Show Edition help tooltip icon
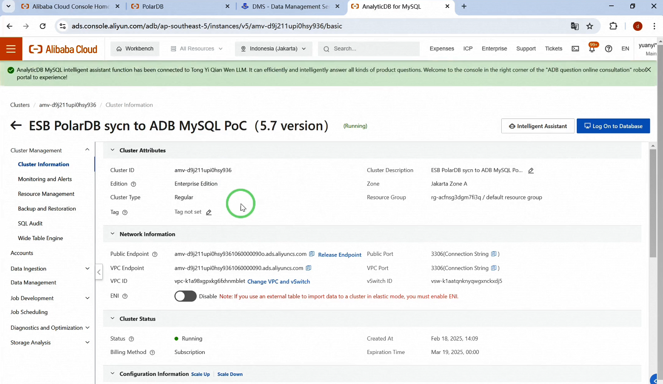 click(134, 184)
